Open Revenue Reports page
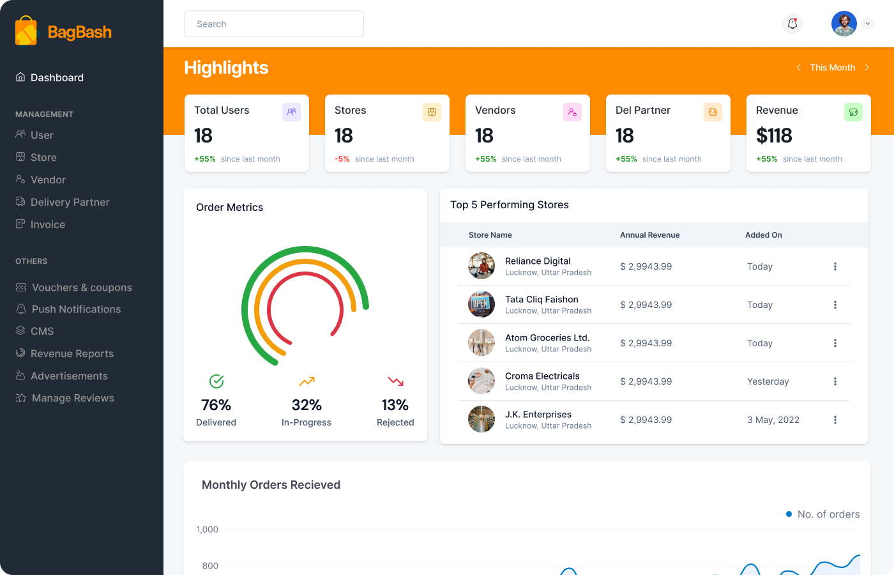The width and height of the screenshot is (894, 575). pos(72,353)
